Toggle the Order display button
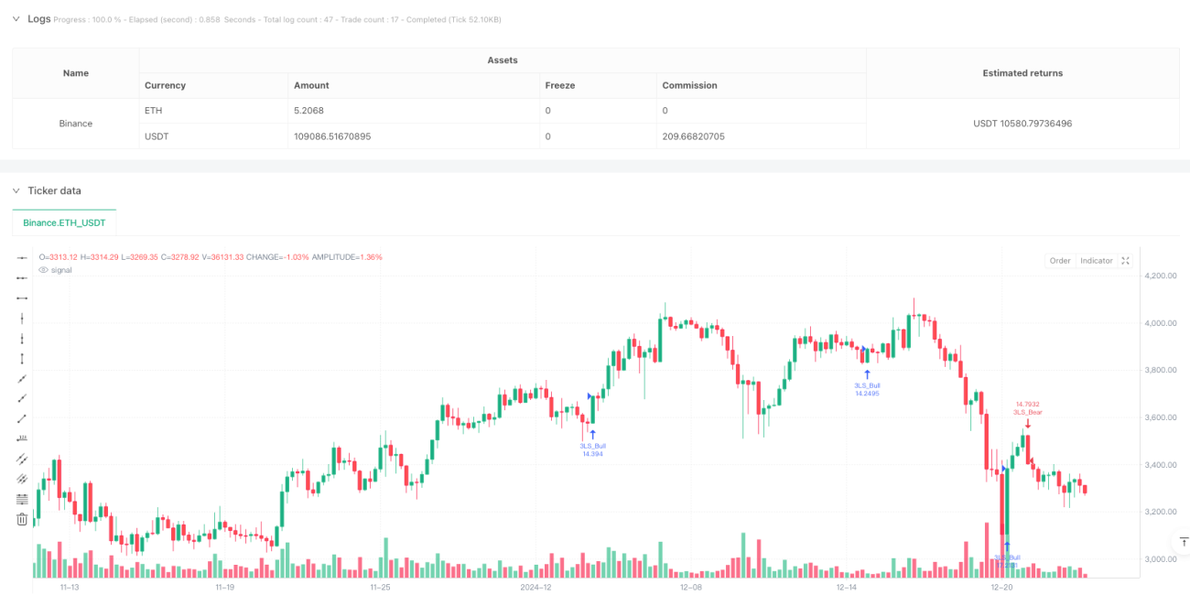This screenshot has width=1190, height=595. 1060,261
